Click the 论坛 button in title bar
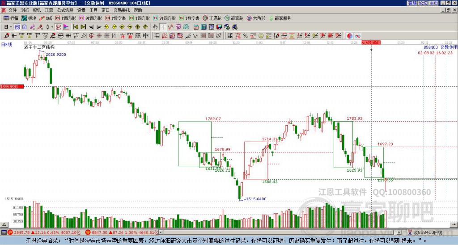458x245 pixels. coord(423,3)
